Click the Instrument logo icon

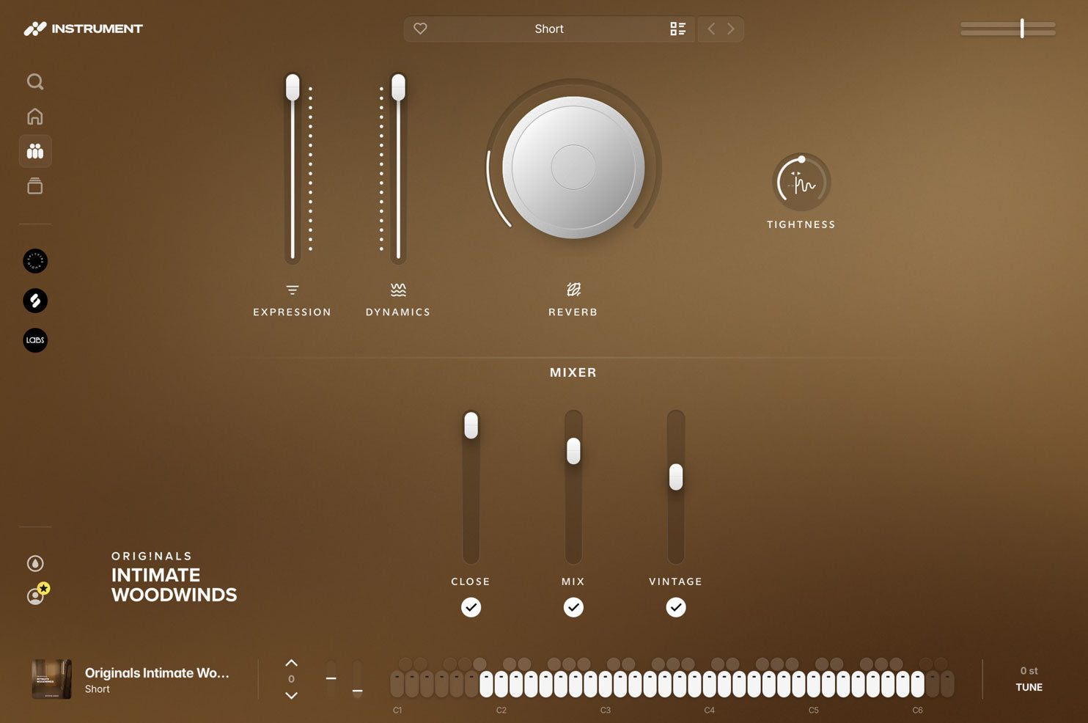coord(35,29)
